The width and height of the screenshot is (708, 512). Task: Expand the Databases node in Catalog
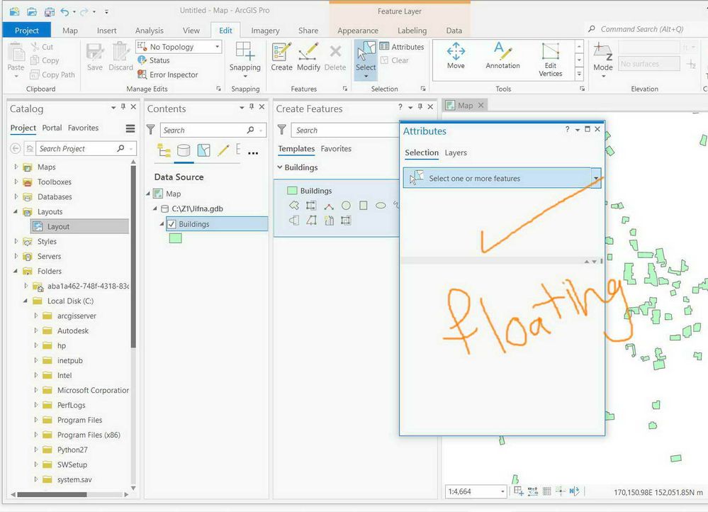click(16, 196)
